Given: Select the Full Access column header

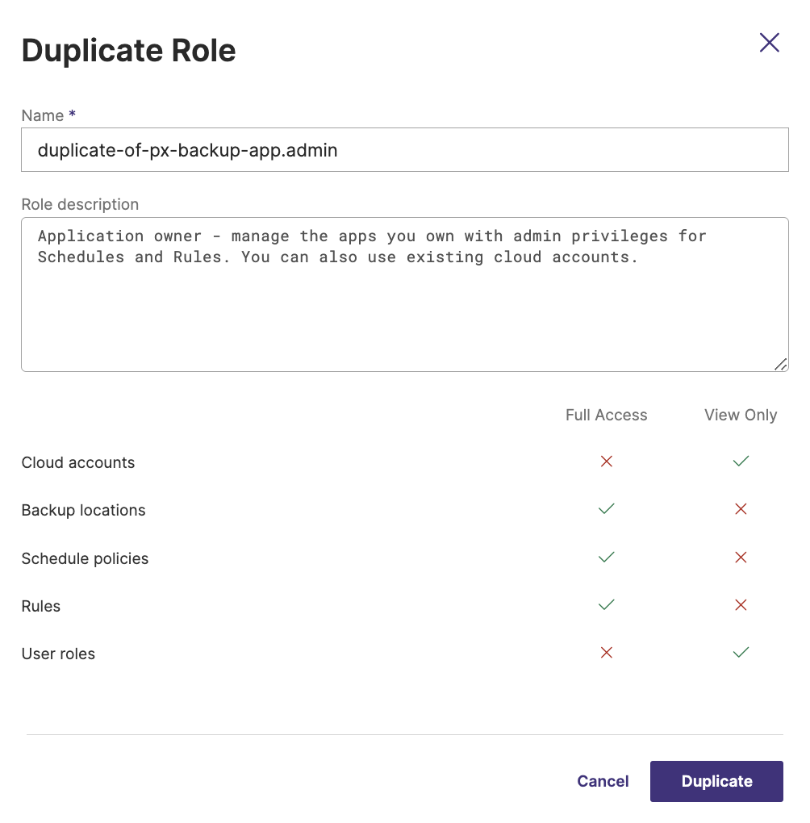Looking at the screenshot, I should (x=607, y=415).
